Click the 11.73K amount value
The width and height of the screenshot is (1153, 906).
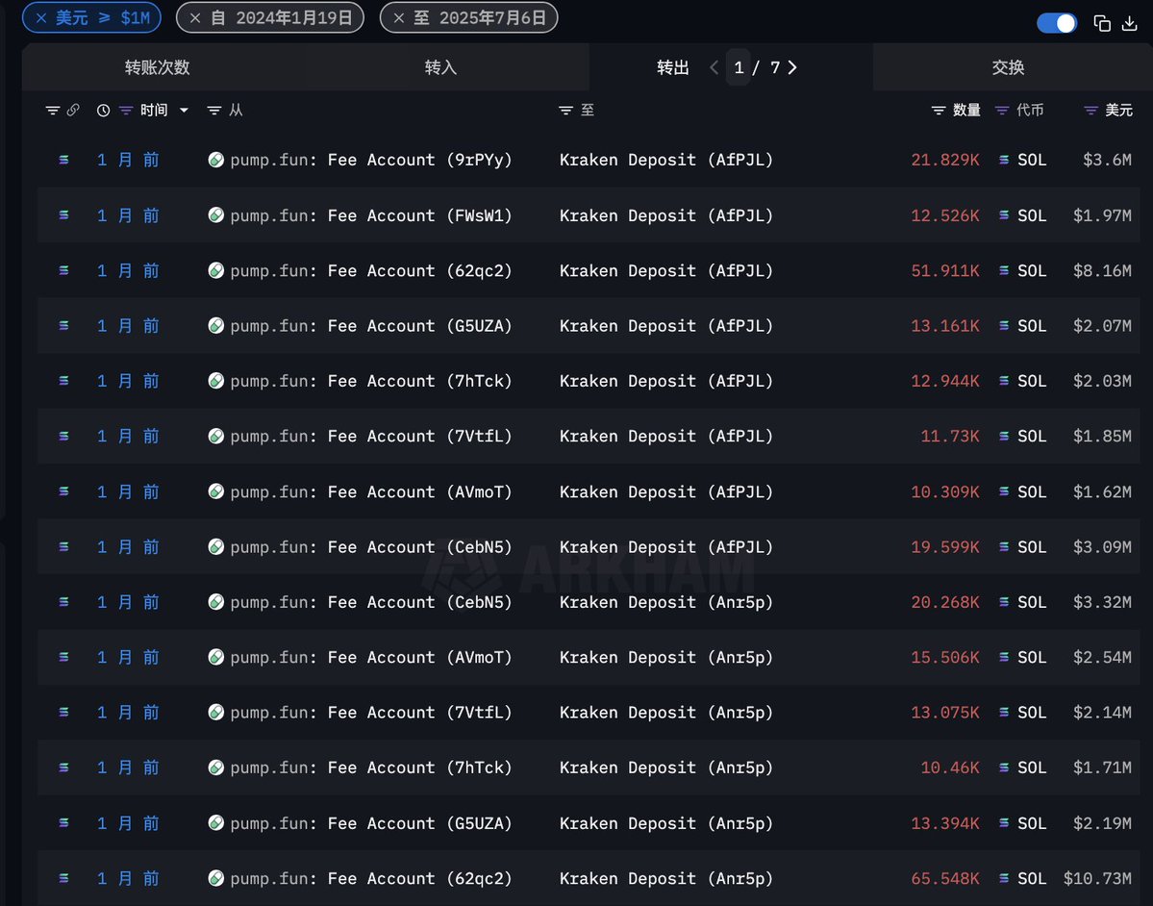pos(950,436)
